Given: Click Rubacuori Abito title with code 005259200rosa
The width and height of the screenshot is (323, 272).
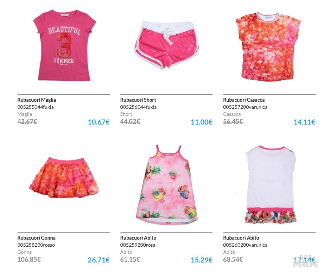Looking at the screenshot, I should tap(138, 238).
